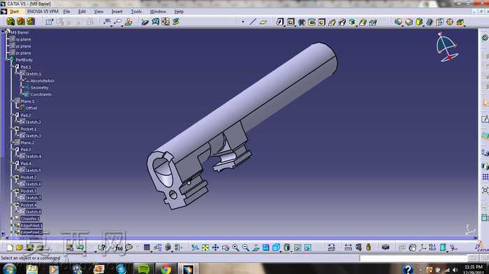Select the Multi-sections Solid tool

point(363,22)
